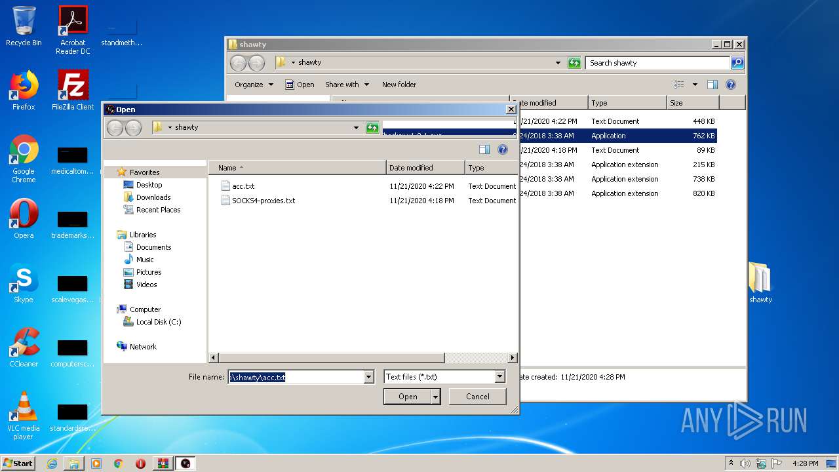This screenshot has width=839, height=472.
Task: Expand Share with menu in shawty window
Action: (347, 85)
